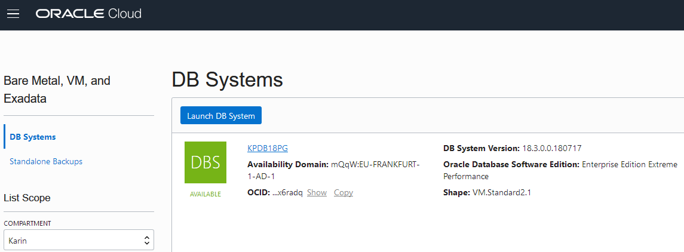Click the Bare Metal, VM, and Exadata heading
684x252 pixels.
57,90
